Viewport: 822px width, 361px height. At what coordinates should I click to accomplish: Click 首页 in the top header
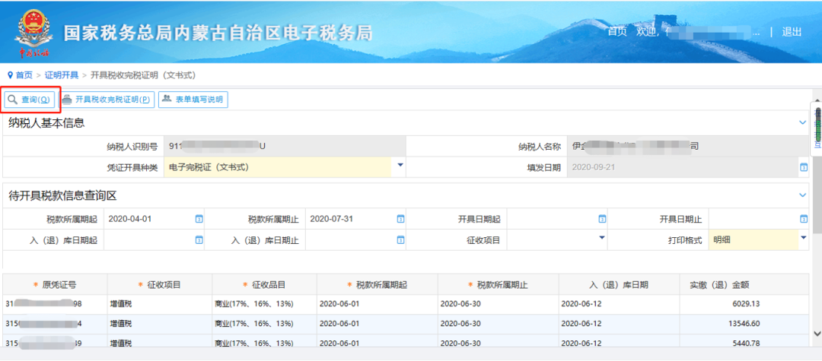click(x=617, y=32)
